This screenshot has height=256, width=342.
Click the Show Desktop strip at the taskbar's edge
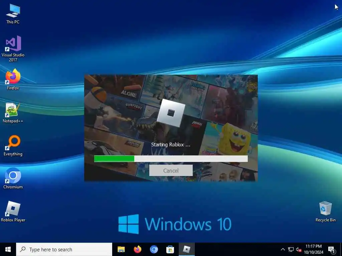[x=341, y=249]
